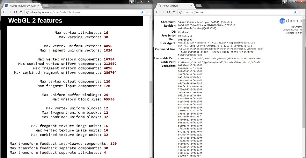Go forward in About Version window
Image resolution: width=306 pixels, height=158 pixels.
coord(163,12)
